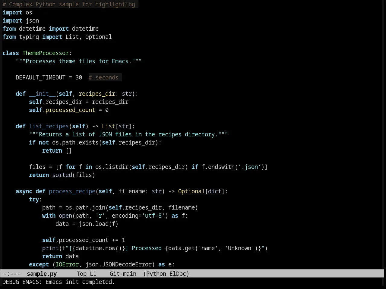Viewport: 386px width, 289px height.
Task: Click the DEFAULT_TIMEOUT constant
Action: [x=40, y=77]
